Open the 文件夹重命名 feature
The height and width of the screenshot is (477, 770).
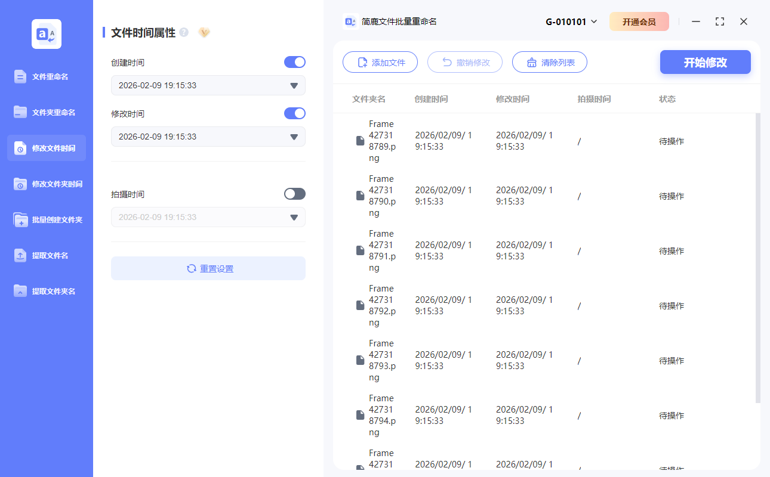click(46, 112)
